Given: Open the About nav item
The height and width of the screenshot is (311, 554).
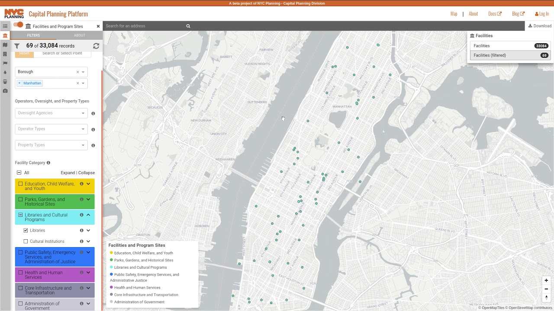Looking at the screenshot, I should pos(473,14).
